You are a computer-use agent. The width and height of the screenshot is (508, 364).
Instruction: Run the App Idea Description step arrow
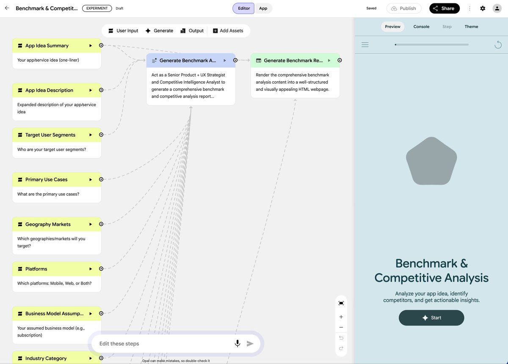click(91, 90)
